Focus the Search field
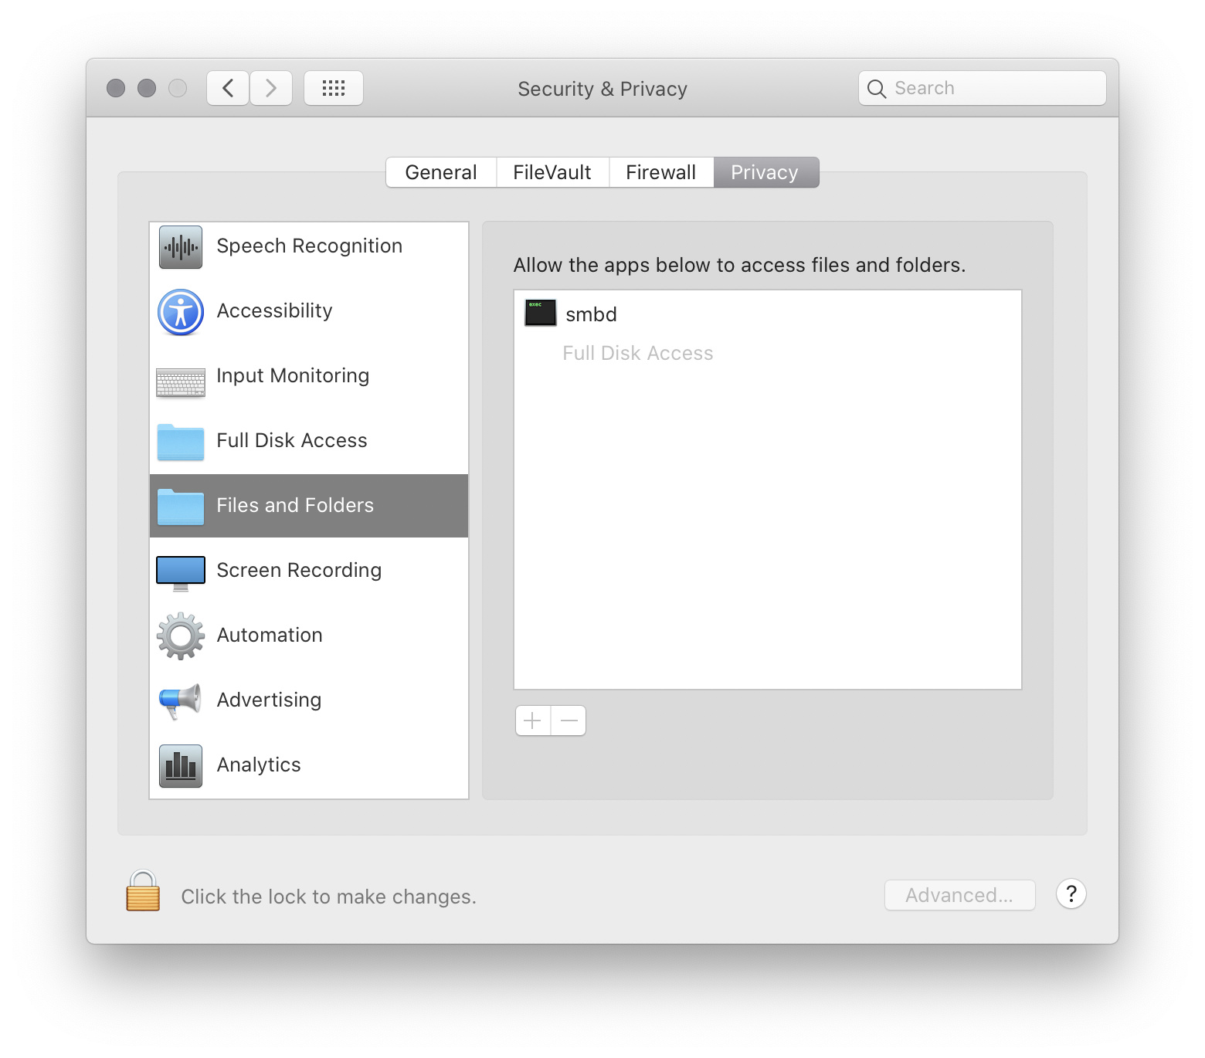 coord(983,88)
